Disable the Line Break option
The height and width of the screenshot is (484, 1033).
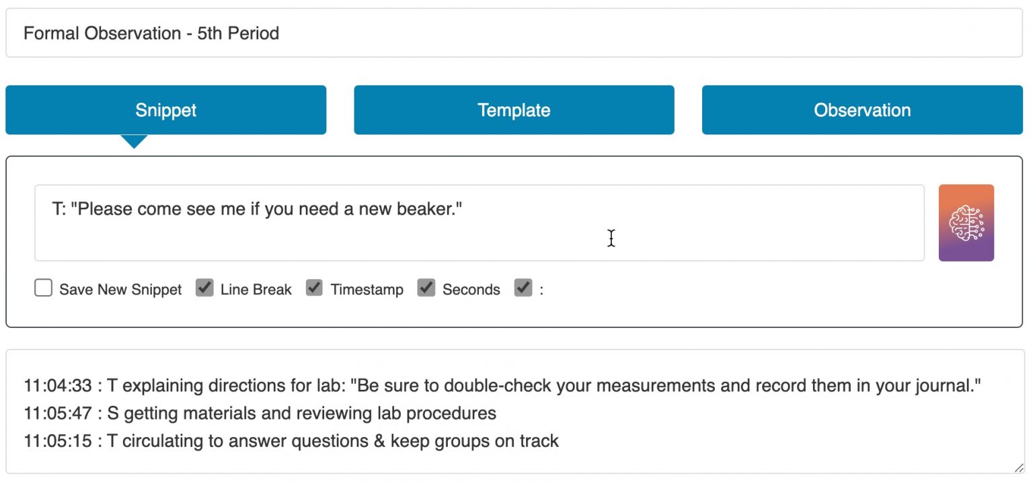[x=204, y=288]
